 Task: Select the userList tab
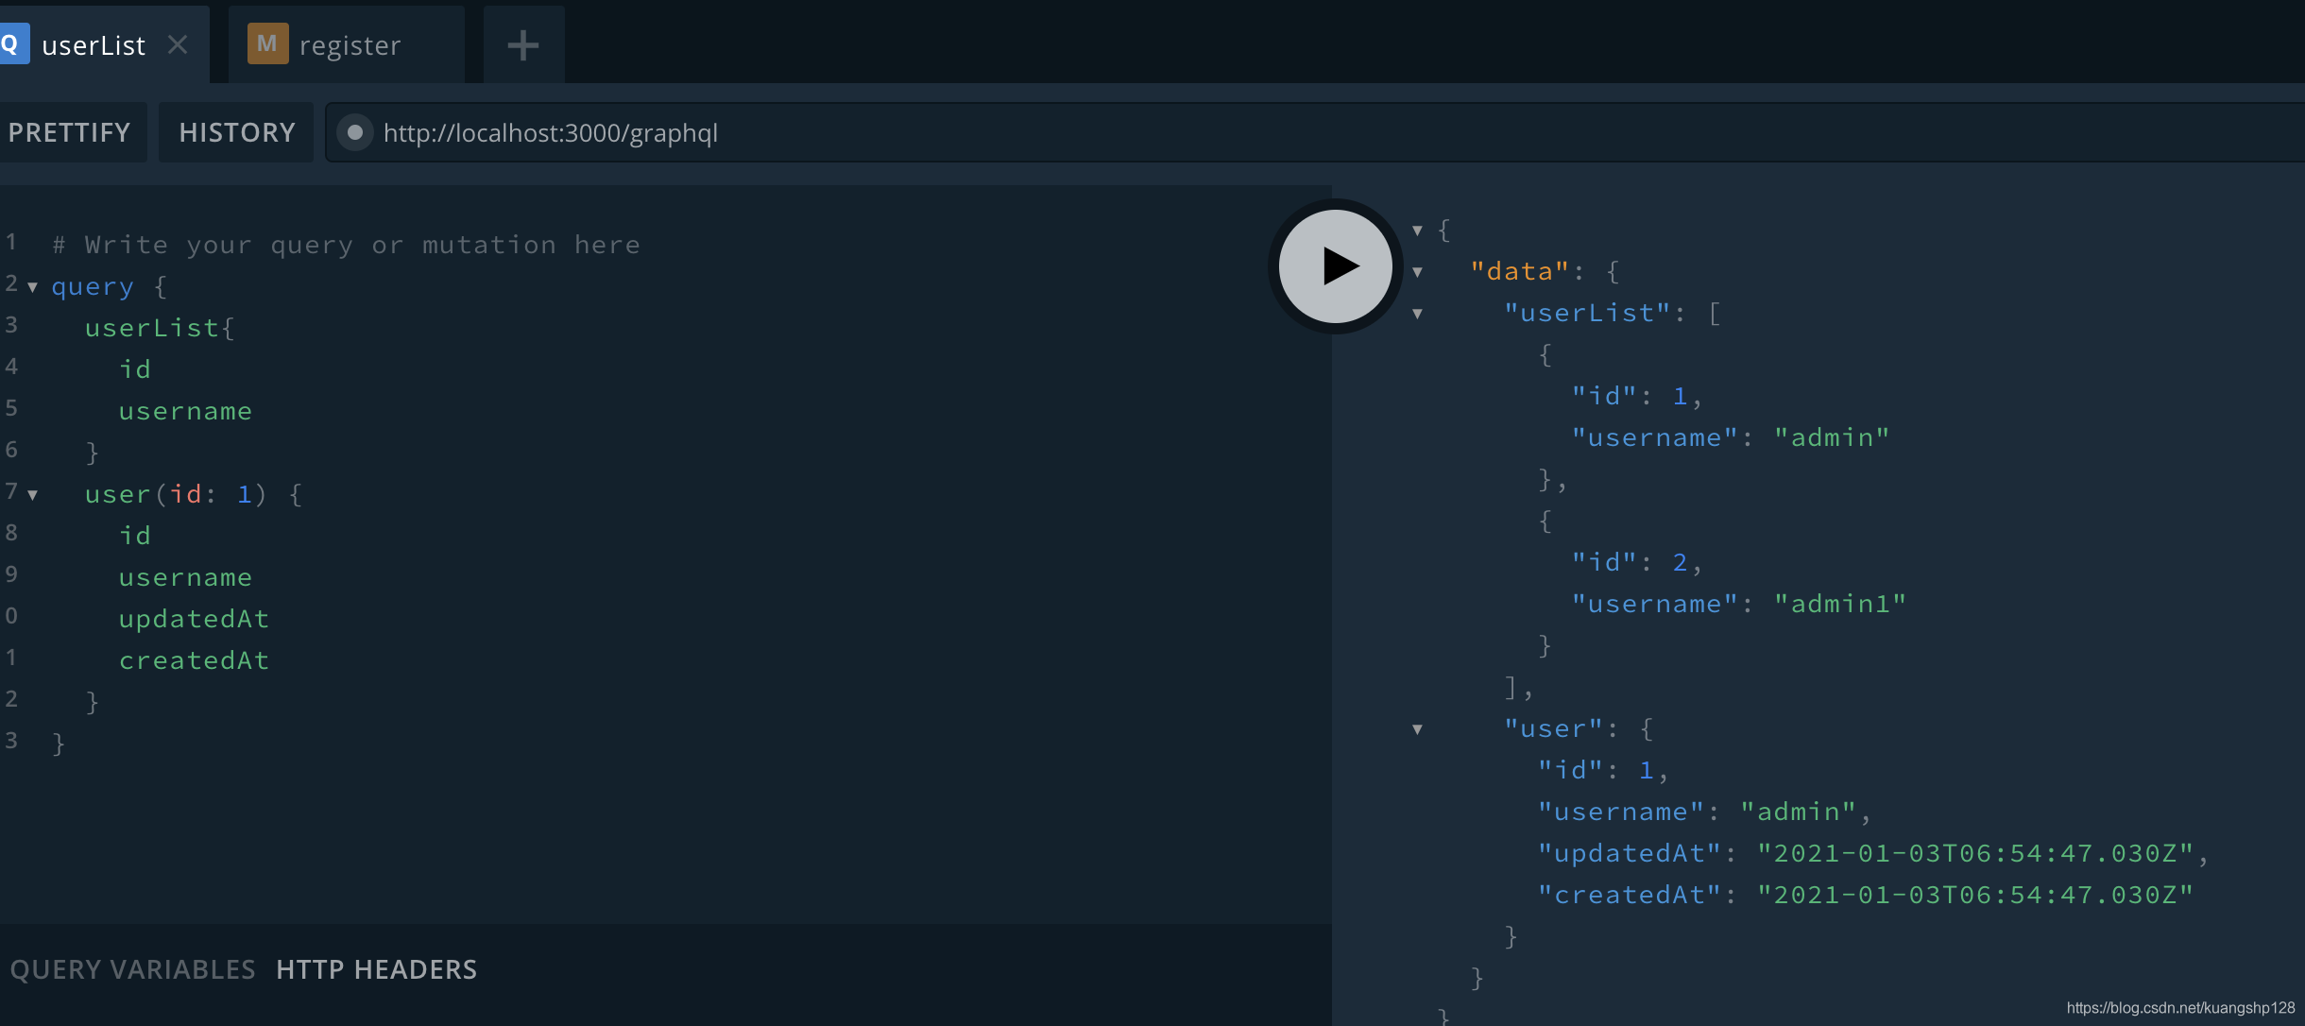click(94, 45)
